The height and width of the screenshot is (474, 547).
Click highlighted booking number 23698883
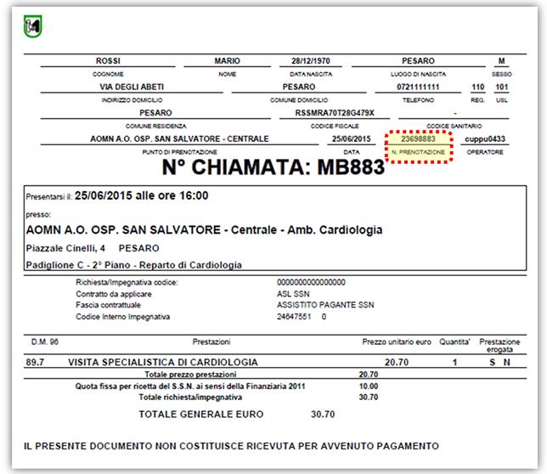click(x=418, y=138)
